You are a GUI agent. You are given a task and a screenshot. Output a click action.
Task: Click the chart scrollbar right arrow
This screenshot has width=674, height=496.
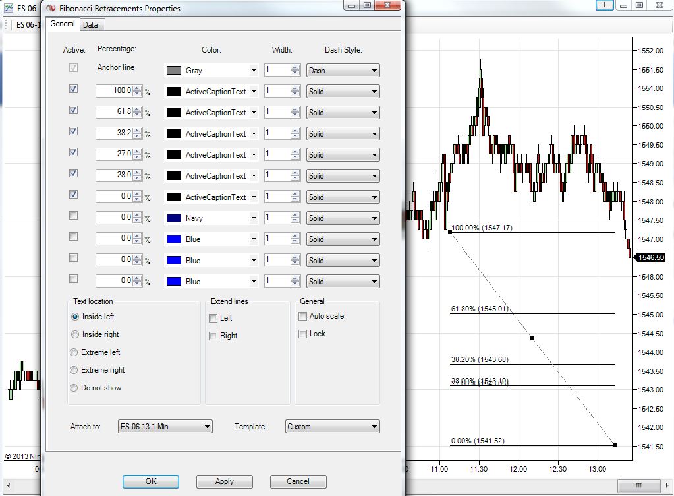667,485
